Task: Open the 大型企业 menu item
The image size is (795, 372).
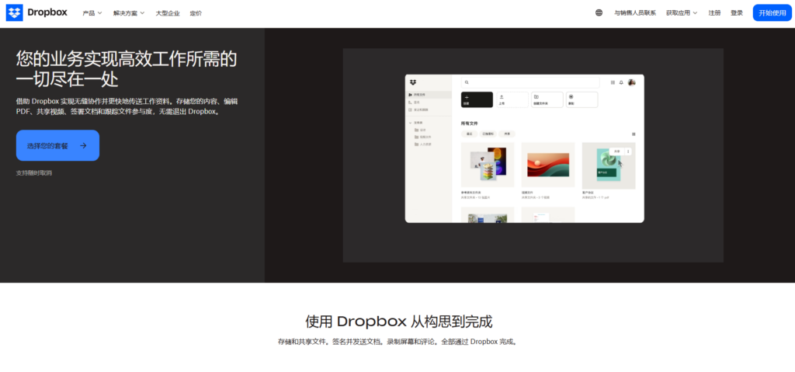Action: [x=167, y=13]
